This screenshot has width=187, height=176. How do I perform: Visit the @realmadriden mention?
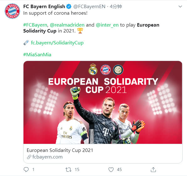67,25
